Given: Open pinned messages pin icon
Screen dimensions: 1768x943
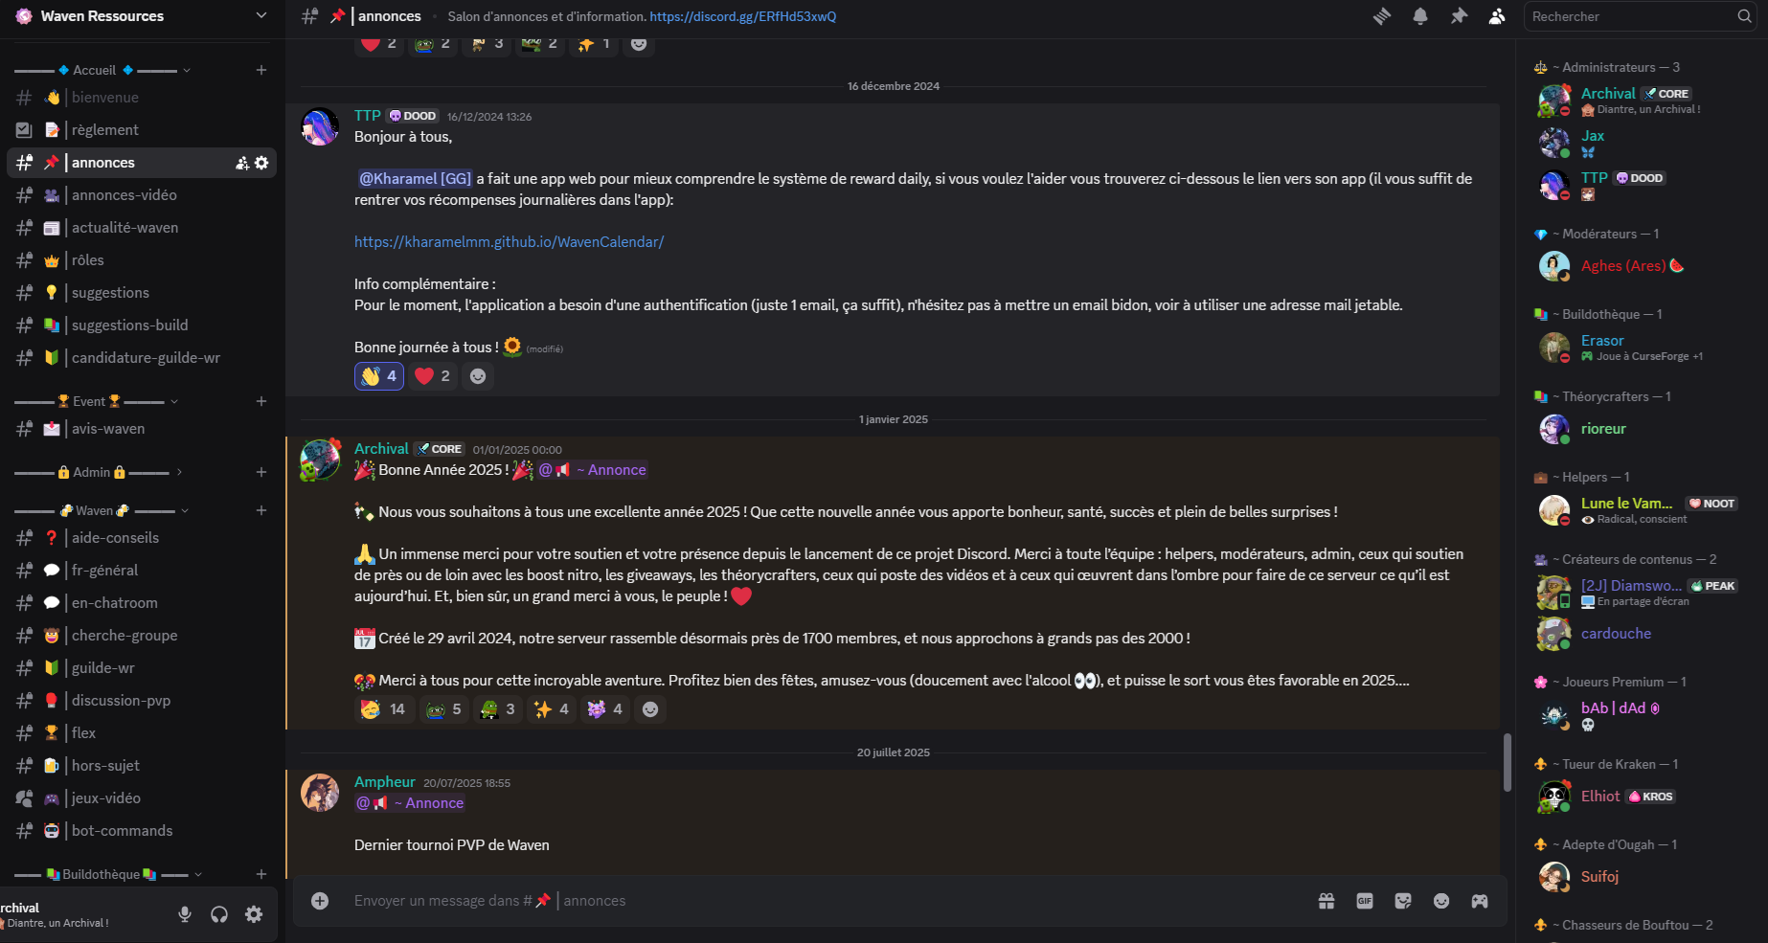Looking at the screenshot, I should pos(1459,16).
